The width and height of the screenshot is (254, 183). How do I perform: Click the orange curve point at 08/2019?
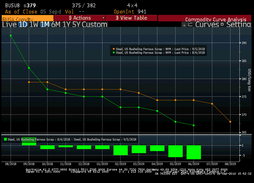(230, 122)
